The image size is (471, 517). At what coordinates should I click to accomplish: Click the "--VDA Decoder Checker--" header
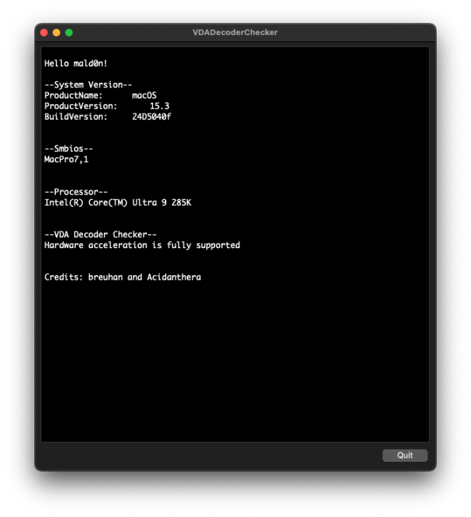100,234
